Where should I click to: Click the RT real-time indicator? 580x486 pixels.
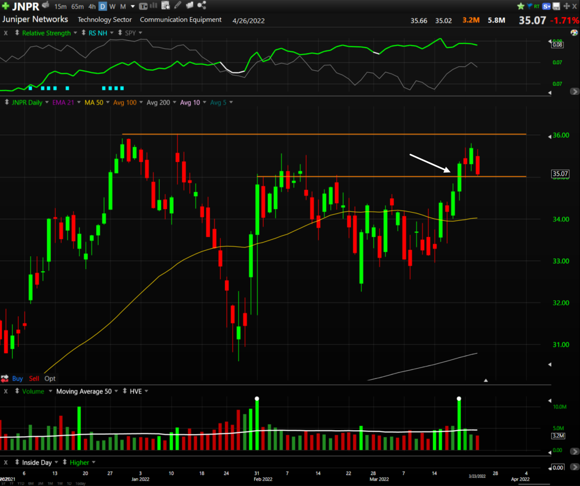pyautogui.click(x=537, y=6)
